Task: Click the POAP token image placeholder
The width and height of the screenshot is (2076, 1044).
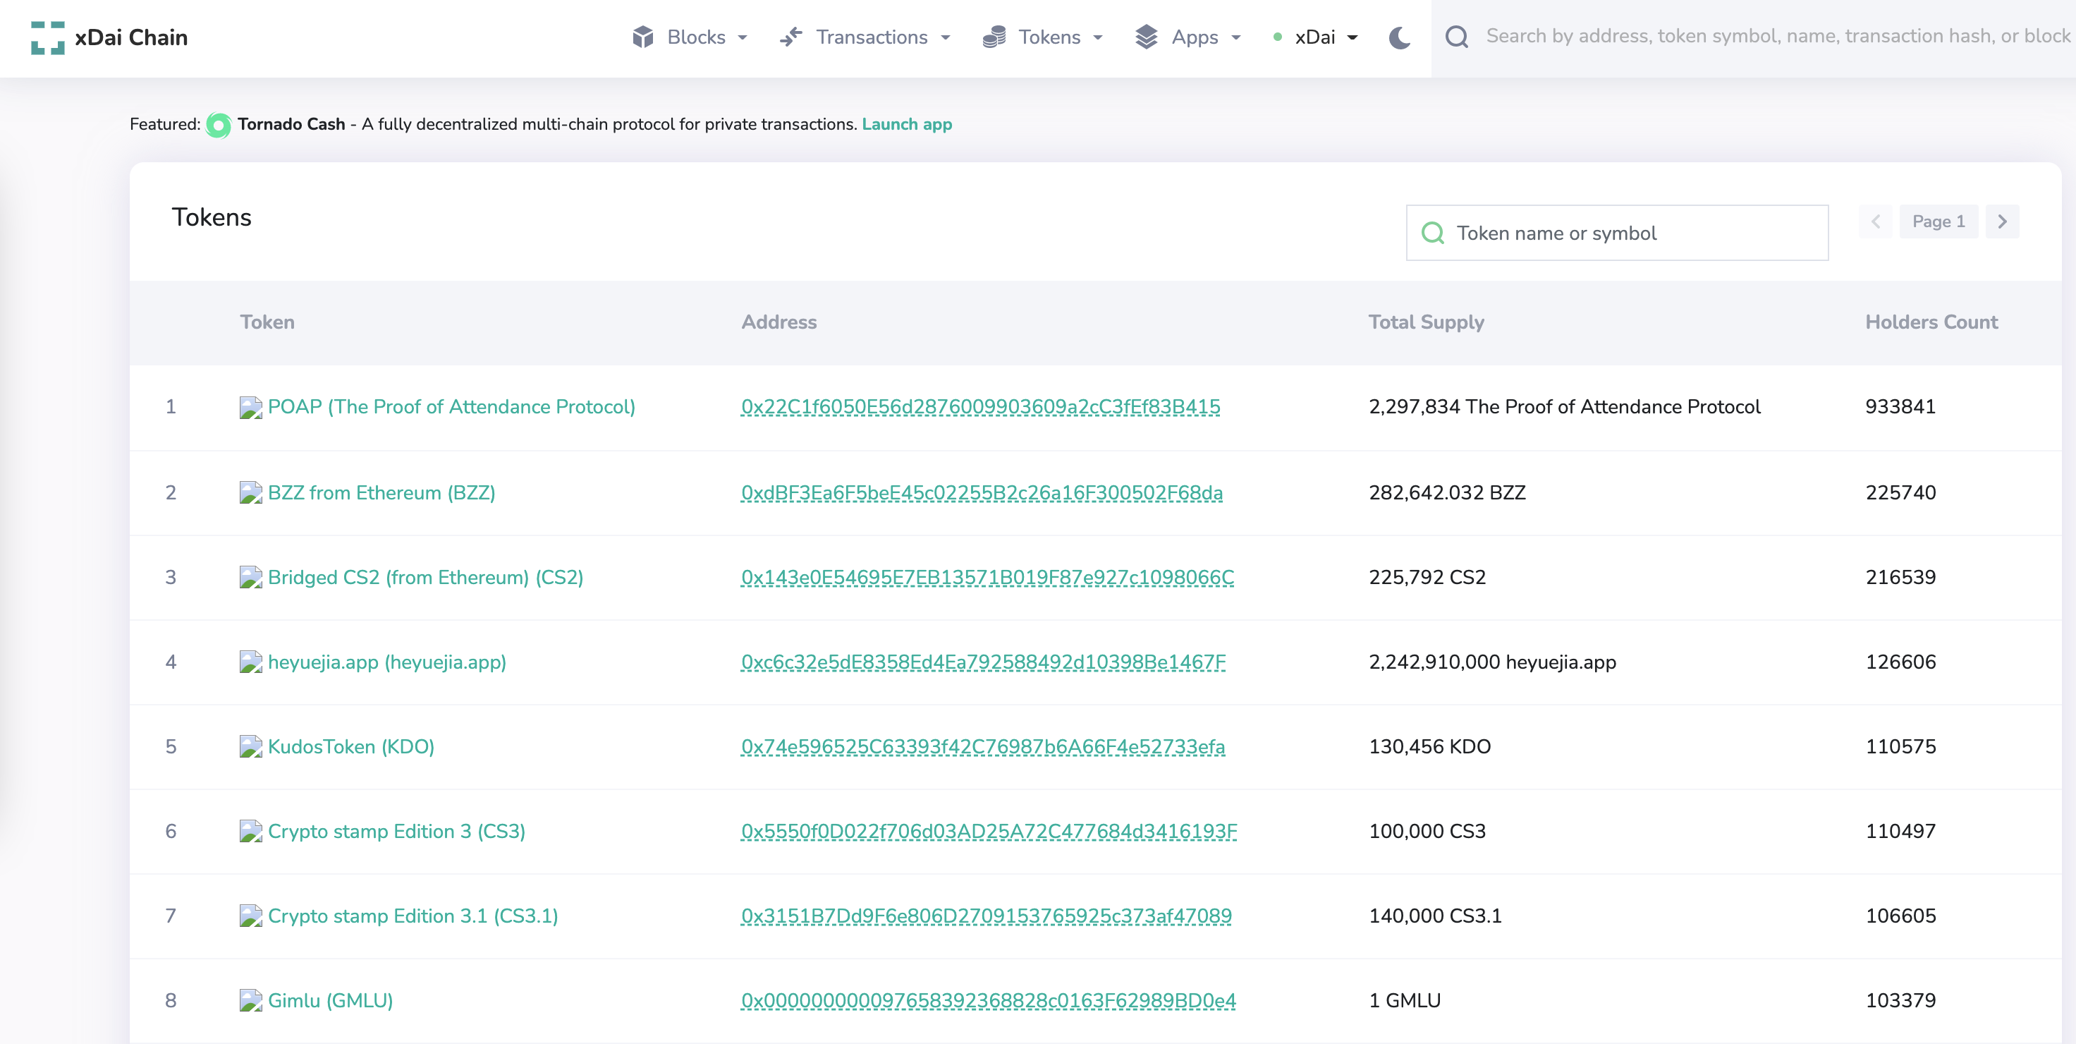Action: (250, 407)
